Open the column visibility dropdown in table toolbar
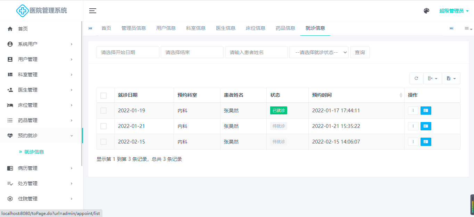This screenshot has width=474, height=217. (x=432, y=78)
